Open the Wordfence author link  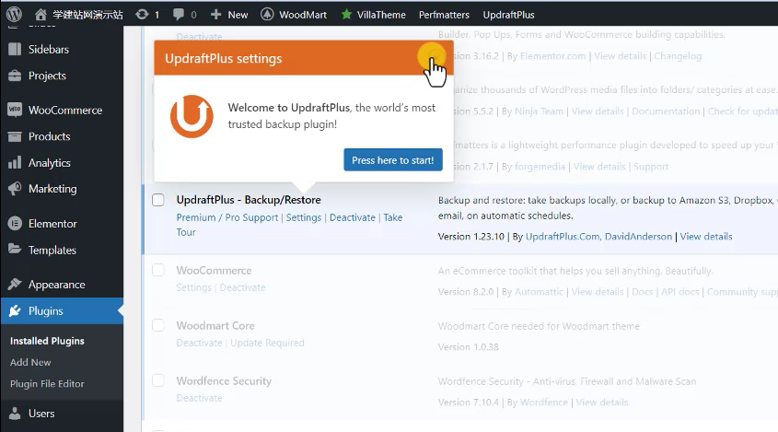pos(544,403)
